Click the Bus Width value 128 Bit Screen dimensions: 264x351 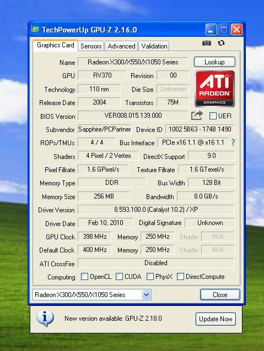coord(211,183)
